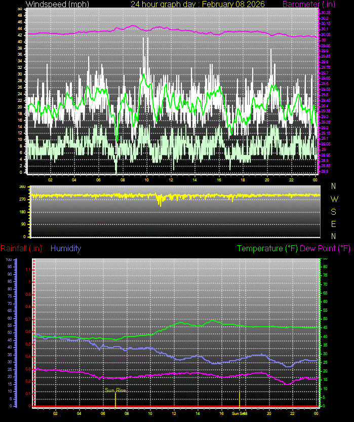This screenshot has width=354, height=422.
Task: Click 30.25 on the barometer axis
Action: pos(326,13)
